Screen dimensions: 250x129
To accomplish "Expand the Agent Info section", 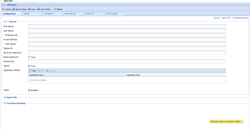I will pyautogui.click(x=5, y=98).
